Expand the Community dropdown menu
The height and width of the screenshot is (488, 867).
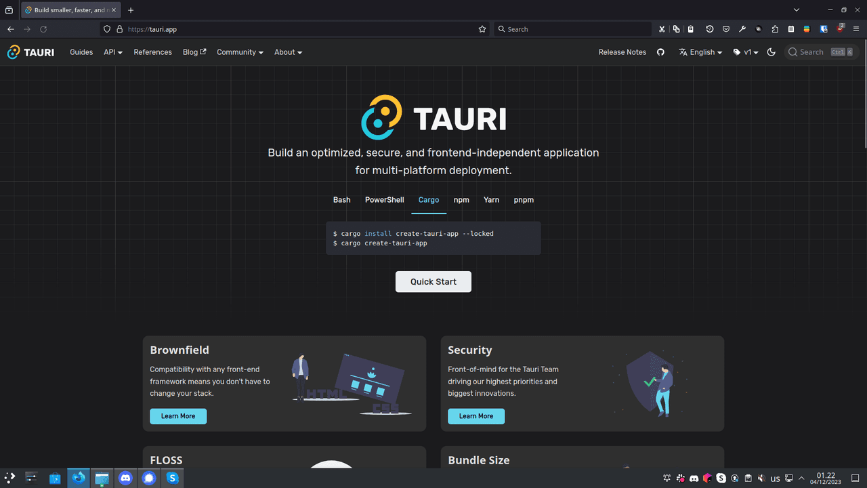coord(240,52)
